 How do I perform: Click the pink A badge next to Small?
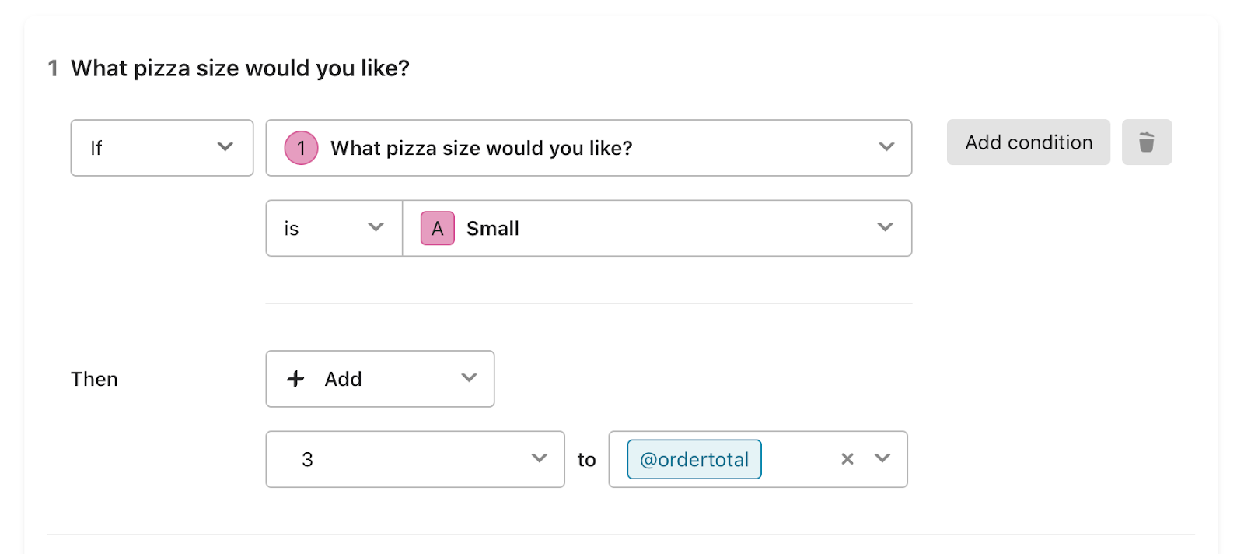pos(438,228)
